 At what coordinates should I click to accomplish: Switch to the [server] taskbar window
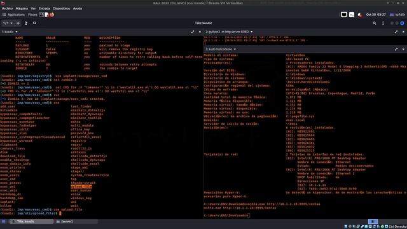coord(76,221)
